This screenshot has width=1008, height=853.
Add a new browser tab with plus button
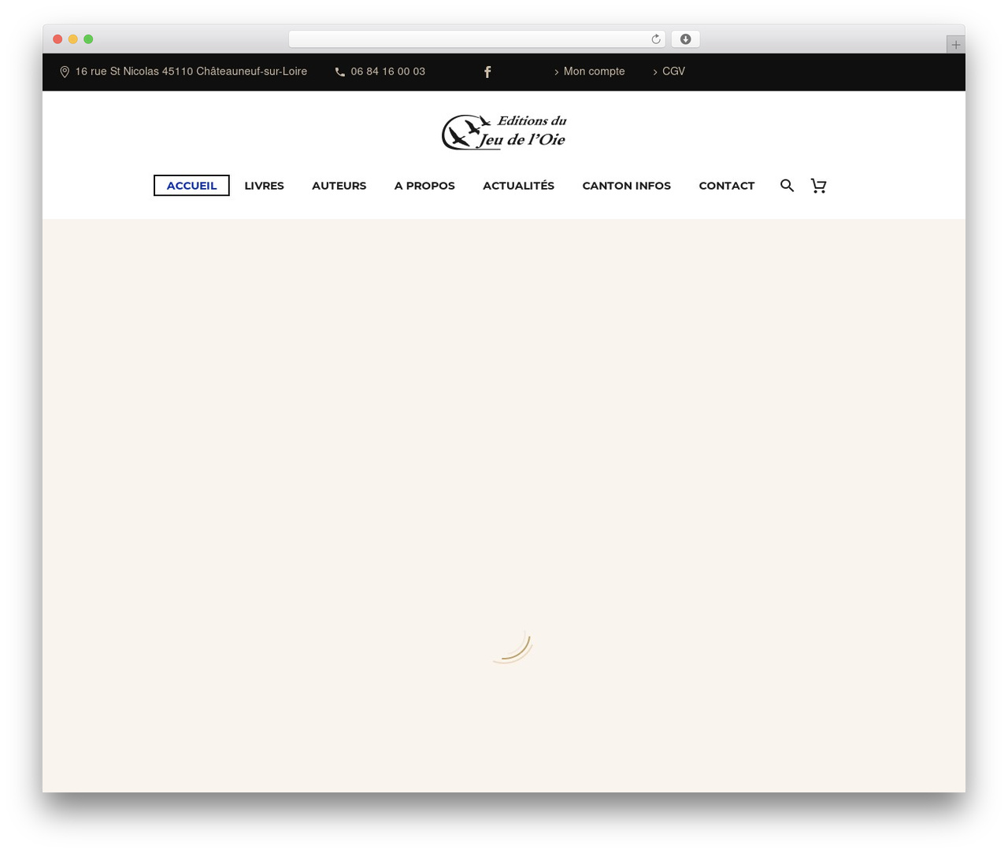pos(955,45)
